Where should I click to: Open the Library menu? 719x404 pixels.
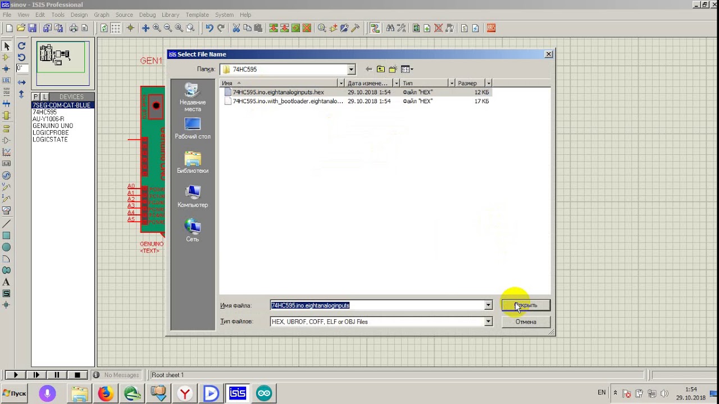click(x=170, y=15)
